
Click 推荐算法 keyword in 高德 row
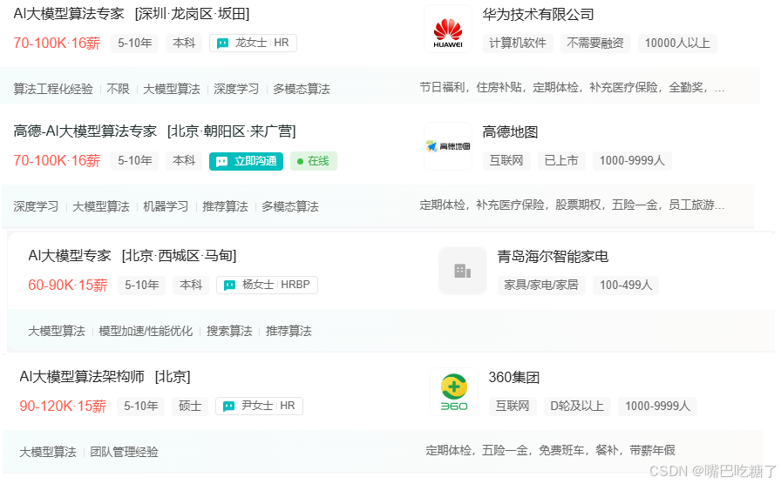coord(225,206)
